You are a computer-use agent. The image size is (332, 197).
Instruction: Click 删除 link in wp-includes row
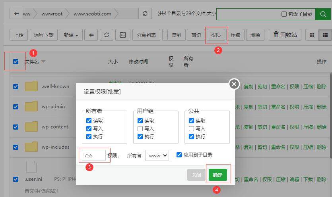[322, 147]
